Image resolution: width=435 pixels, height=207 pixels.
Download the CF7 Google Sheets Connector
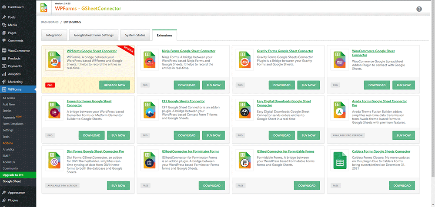[x=187, y=135]
